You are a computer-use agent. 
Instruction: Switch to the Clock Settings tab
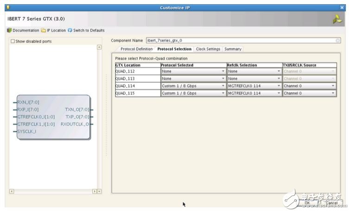coord(208,49)
